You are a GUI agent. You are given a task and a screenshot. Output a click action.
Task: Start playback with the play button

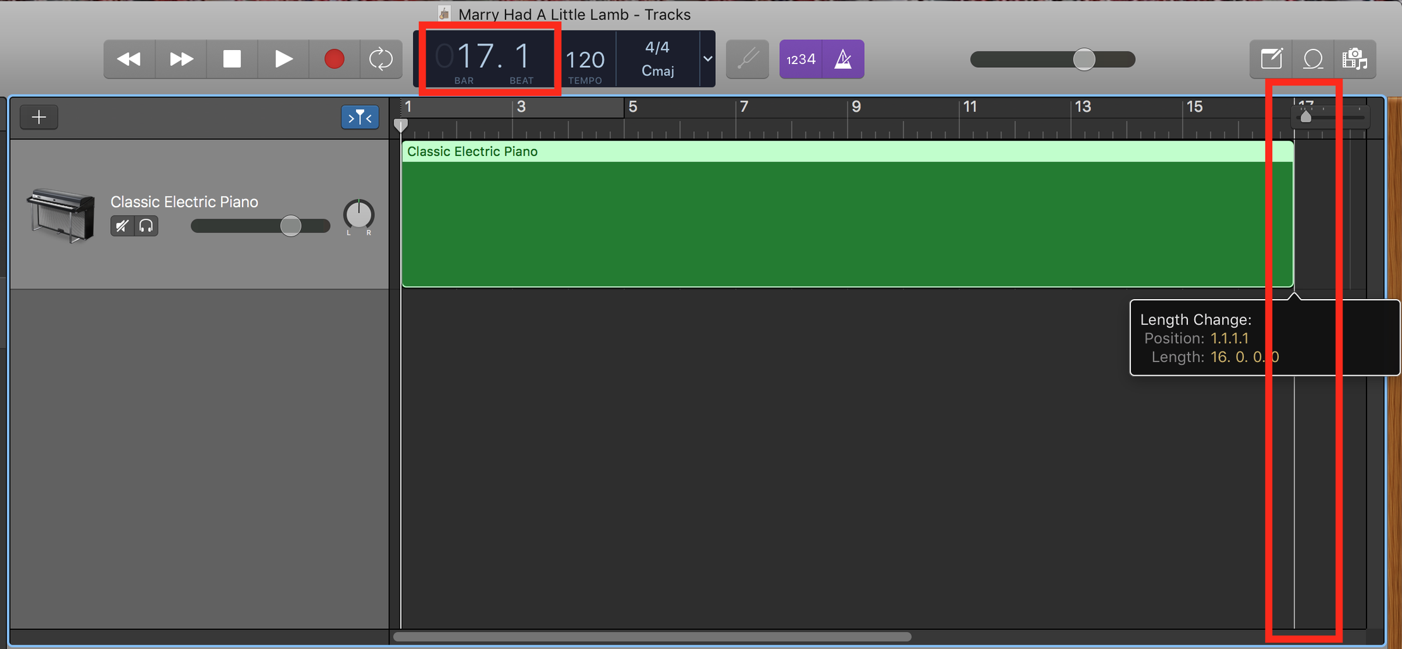(283, 59)
